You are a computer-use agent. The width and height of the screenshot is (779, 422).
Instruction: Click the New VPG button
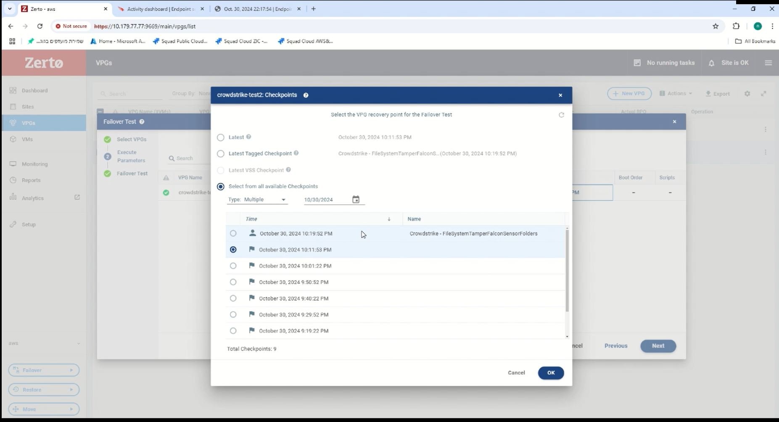click(629, 93)
